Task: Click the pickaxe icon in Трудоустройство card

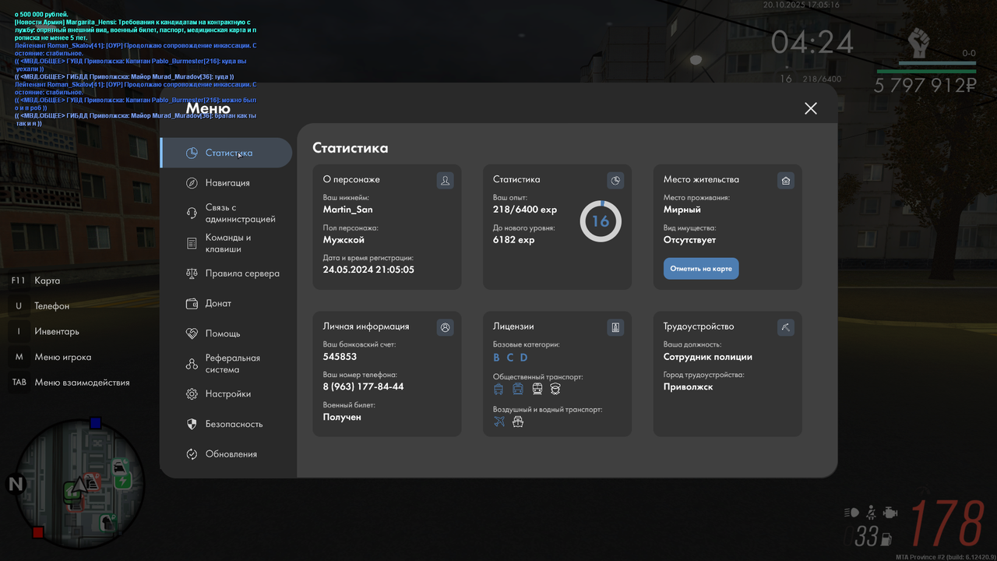Action: [x=786, y=327]
